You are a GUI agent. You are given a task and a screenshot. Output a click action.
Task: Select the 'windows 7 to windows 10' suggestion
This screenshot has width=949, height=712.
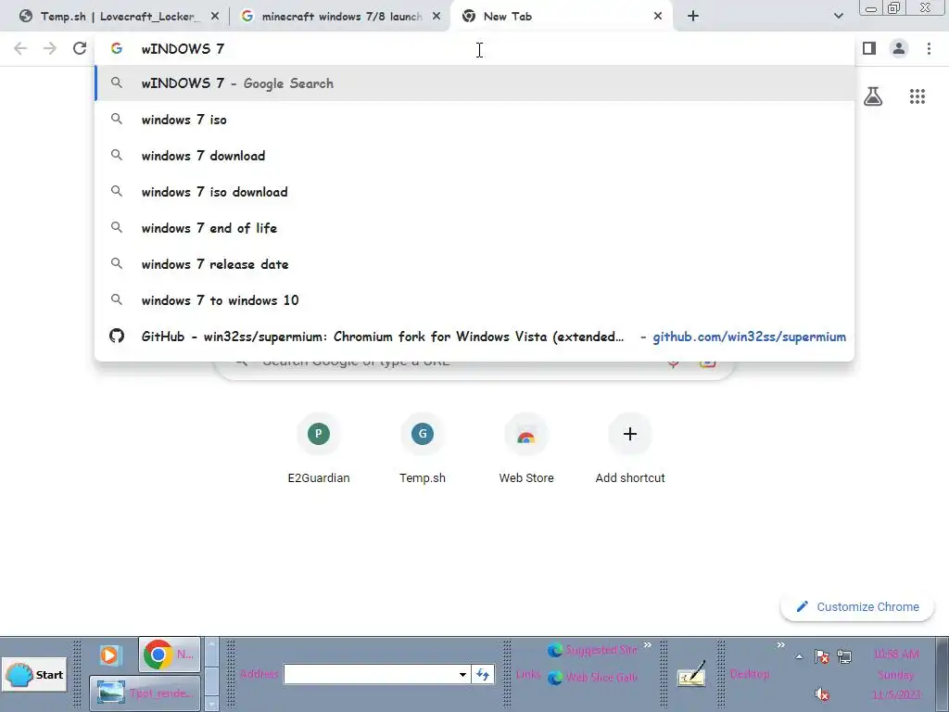click(474, 300)
